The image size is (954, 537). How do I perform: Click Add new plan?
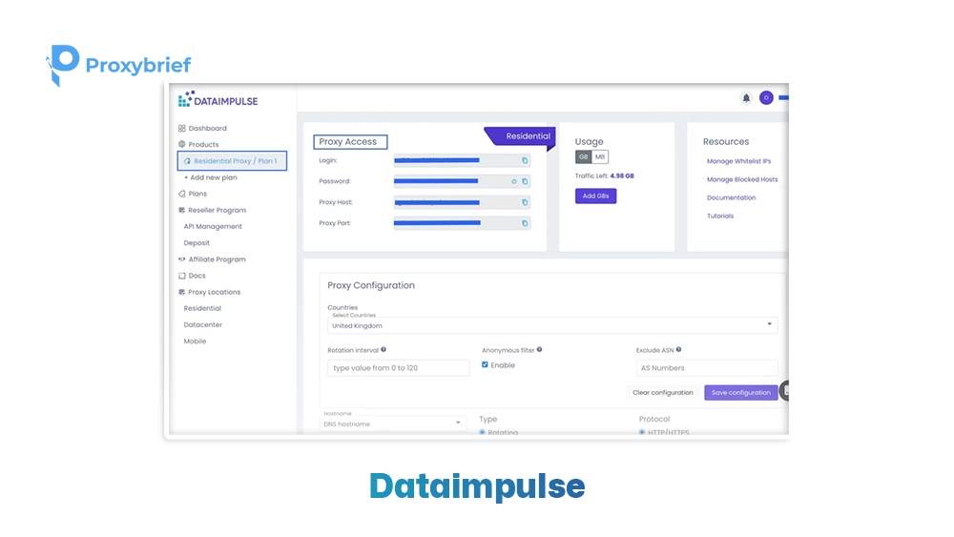[211, 177]
